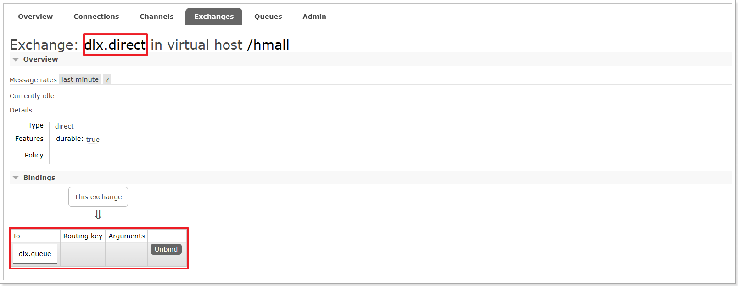Click the 'durable: true' feature label
Image resolution: width=738 pixels, height=286 pixels.
click(78, 139)
